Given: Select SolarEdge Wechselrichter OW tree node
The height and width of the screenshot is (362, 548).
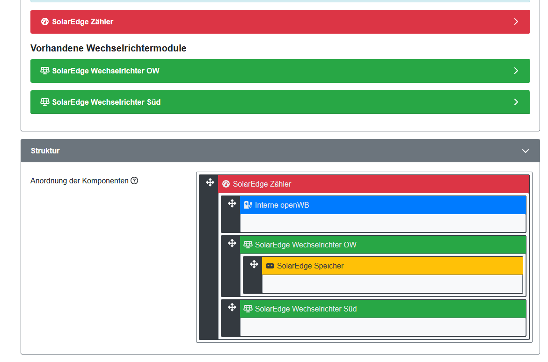Looking at the screenshot, I should (x=383, y=245).
